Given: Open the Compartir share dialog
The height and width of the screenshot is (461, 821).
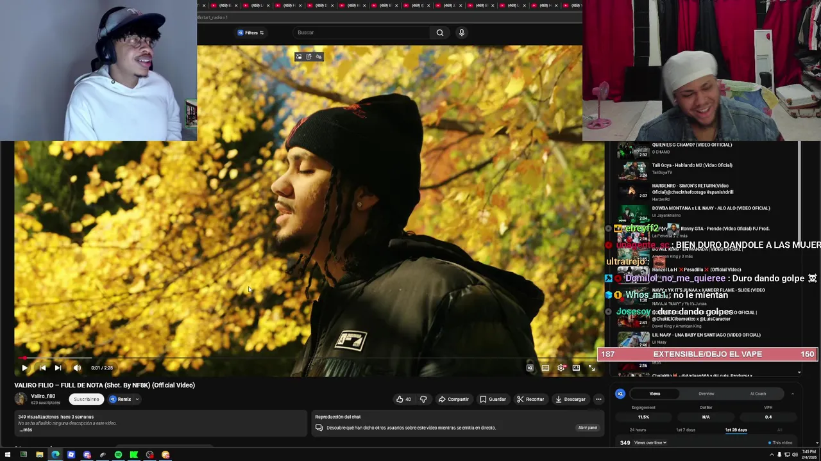Looking at the screenshot, I should (453, 399).
